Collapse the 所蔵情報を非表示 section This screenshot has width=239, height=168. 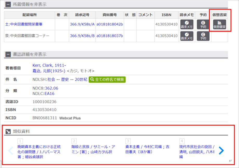pyautogui.click(x=8, y=4)
